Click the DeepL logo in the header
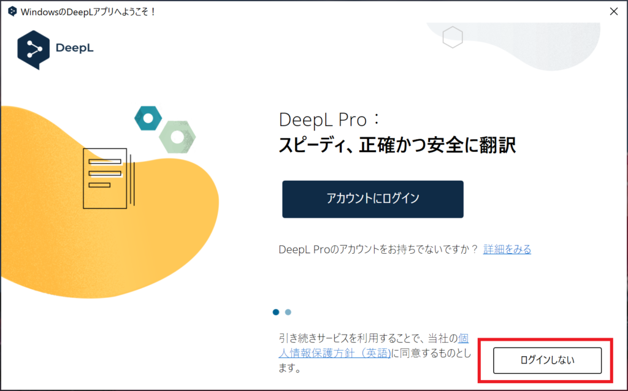 (x=55, y=50)
